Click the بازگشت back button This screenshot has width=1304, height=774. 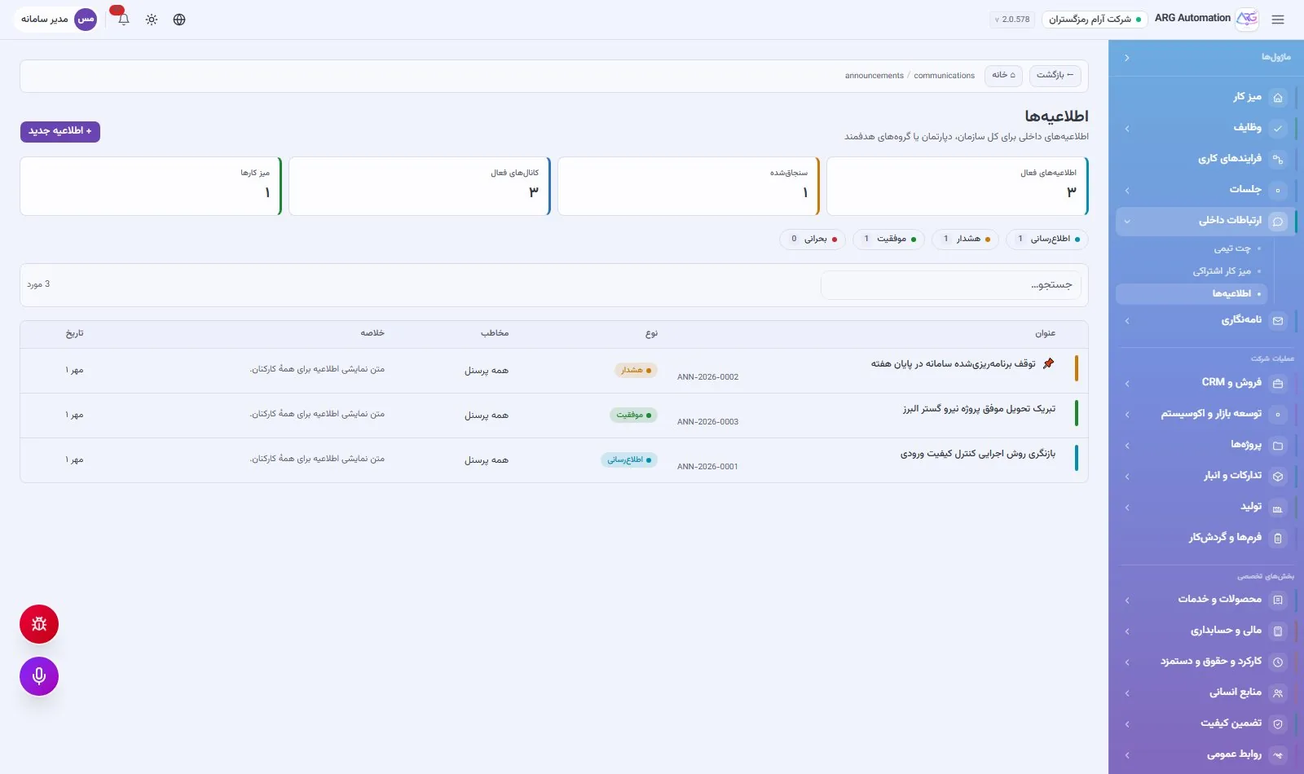(x=1055, y=75)
